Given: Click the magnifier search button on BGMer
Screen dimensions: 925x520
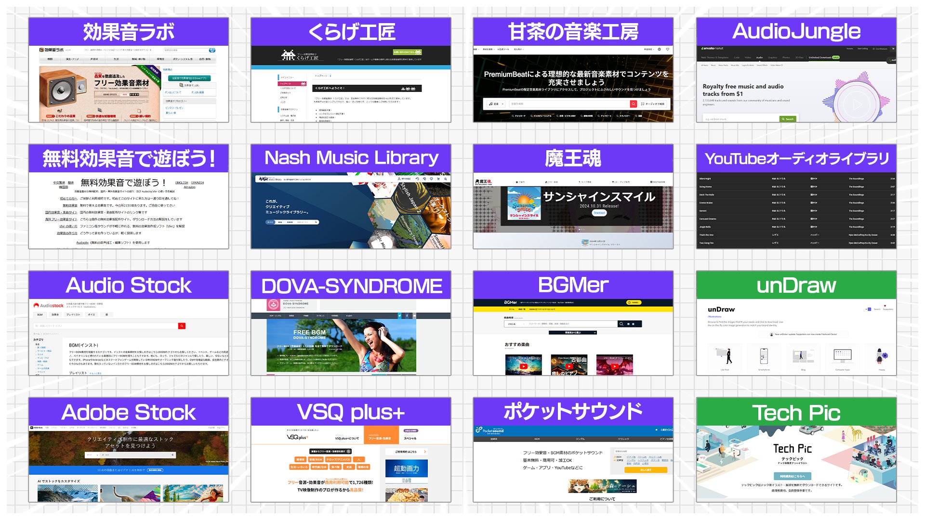Looking at the screenshot, I should point(621,324).
